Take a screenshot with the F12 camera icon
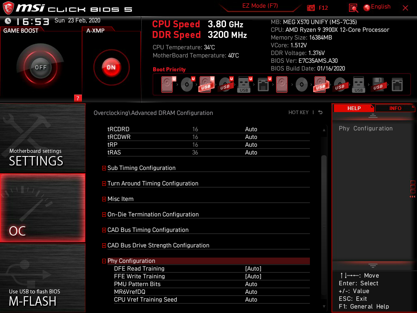 (x=311, y=8)
